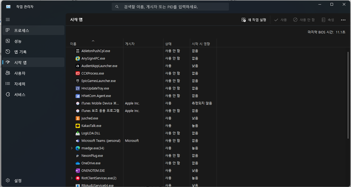Sort by the 상태 column header

click(x=177, y=44)
